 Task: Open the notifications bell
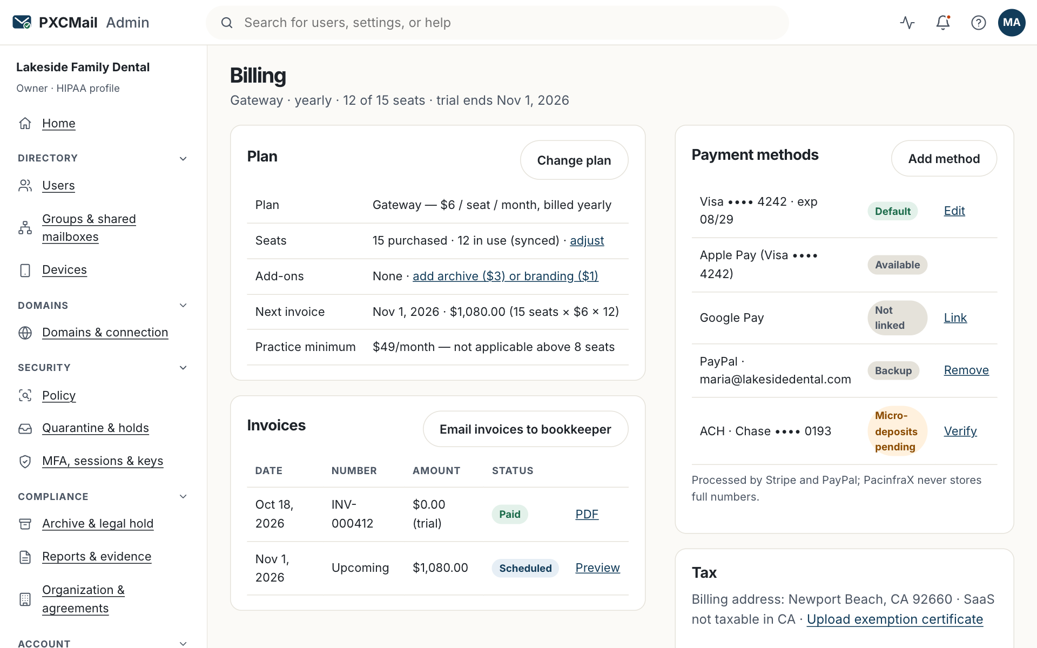click(943, 23)
